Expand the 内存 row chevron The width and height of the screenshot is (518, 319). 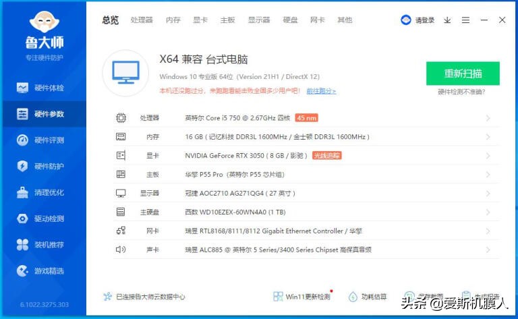pyautogui.click(x=488, y=137)
